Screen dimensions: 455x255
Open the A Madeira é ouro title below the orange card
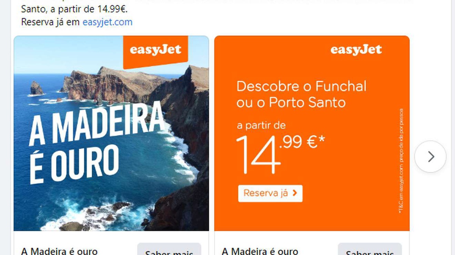click(x=260, y=251)
